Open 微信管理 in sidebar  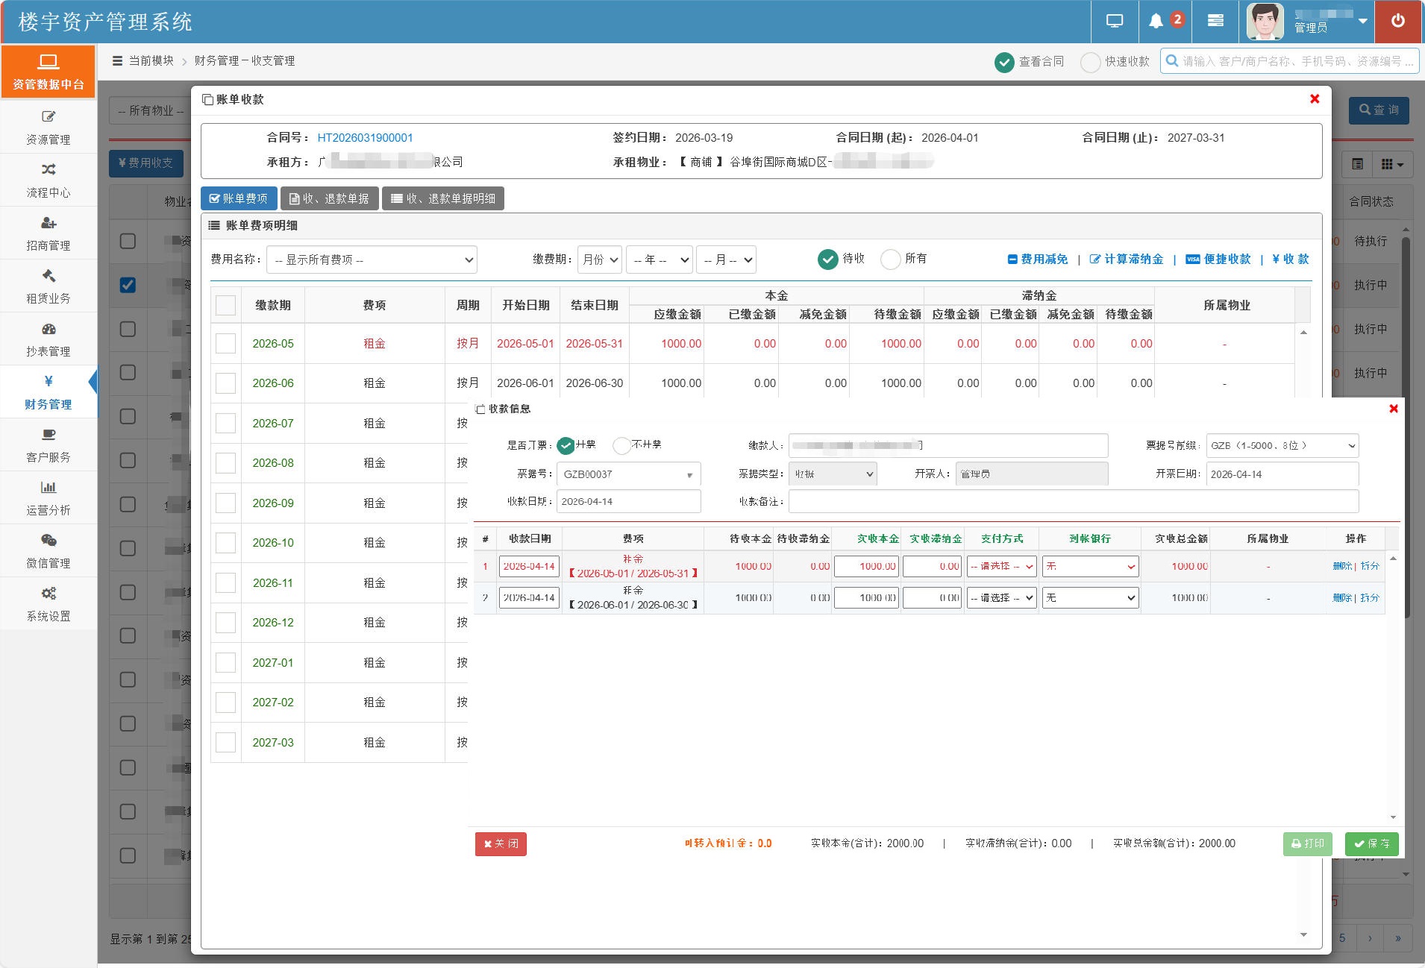pyautogui.click(x=48, y=551)
